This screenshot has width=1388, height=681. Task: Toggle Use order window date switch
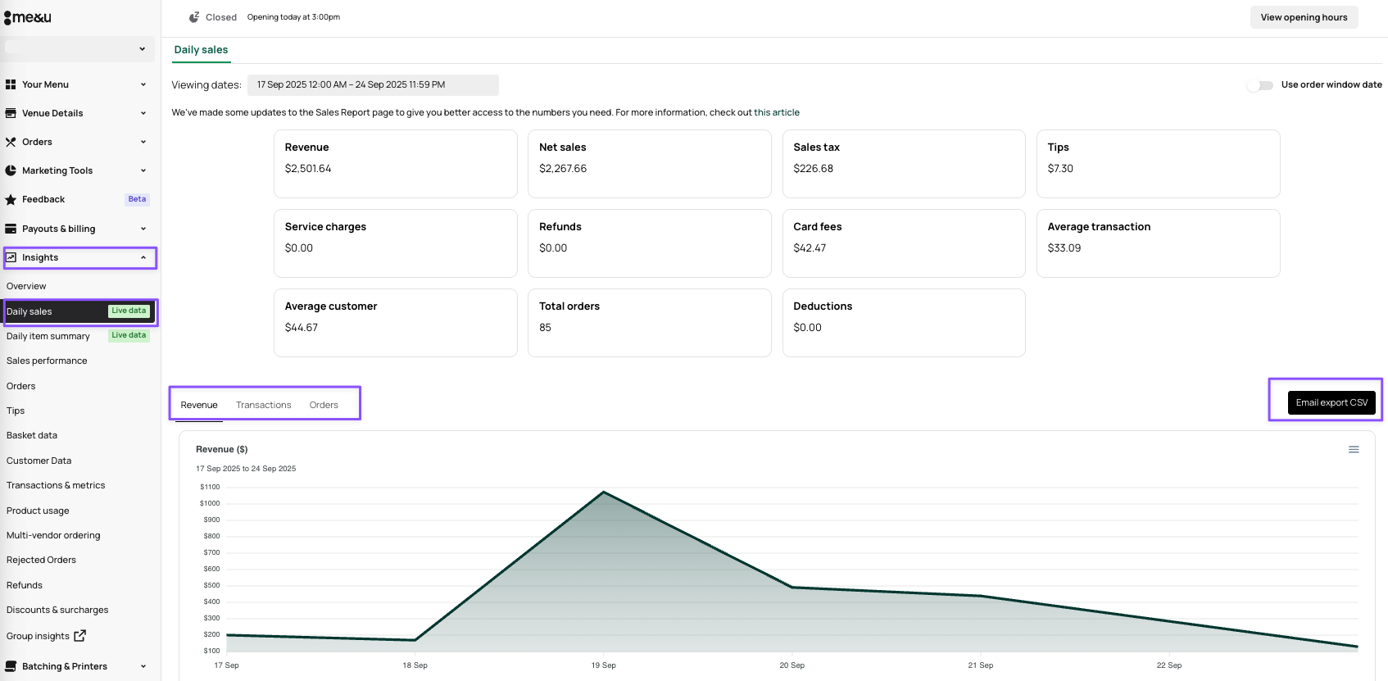pos(1260,85)
